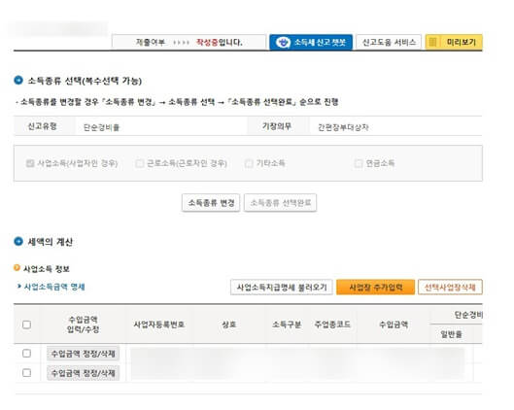
Task: Toggle the 기타소득 checkbox
Action: [x=249, y=163]
